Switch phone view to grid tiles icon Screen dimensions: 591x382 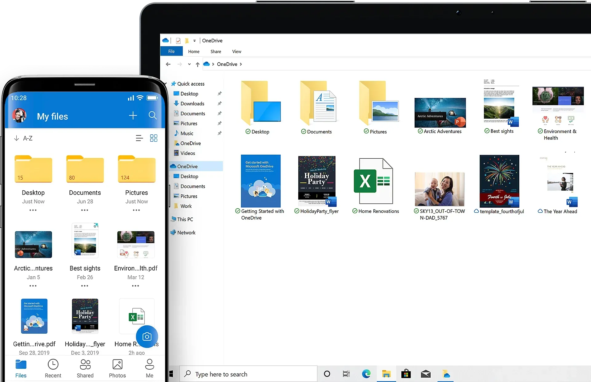(x=154, y=138)
